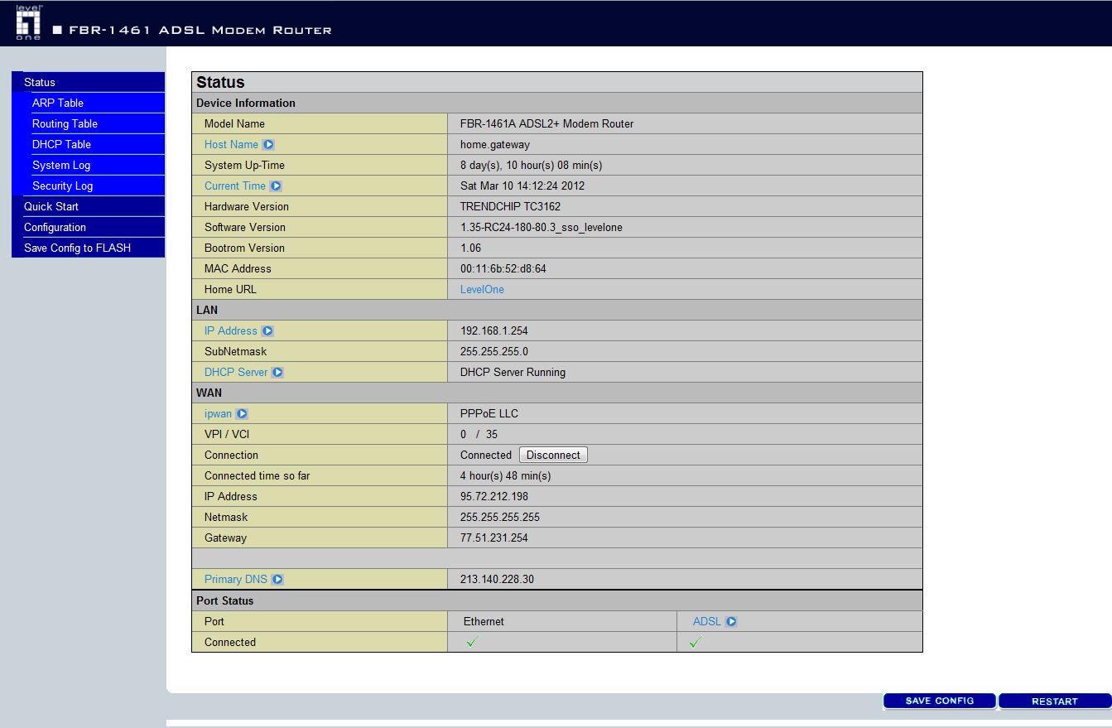The image size is (1112, 728).
Task: Open the Configuration menu
Action: tap(88, 227)
